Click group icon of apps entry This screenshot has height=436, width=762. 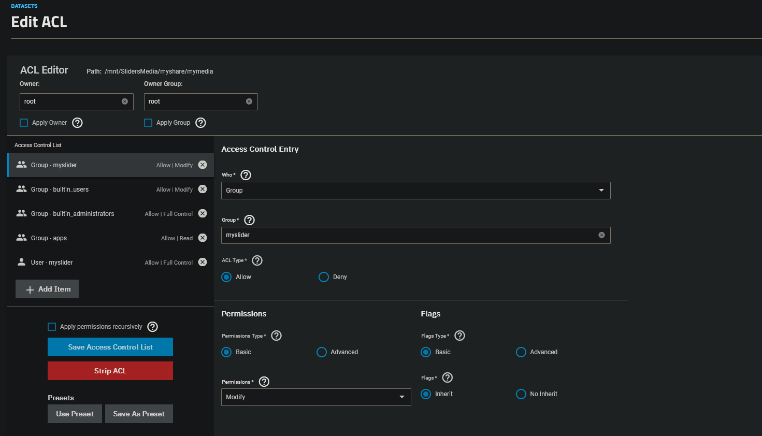tap(21, 238)
